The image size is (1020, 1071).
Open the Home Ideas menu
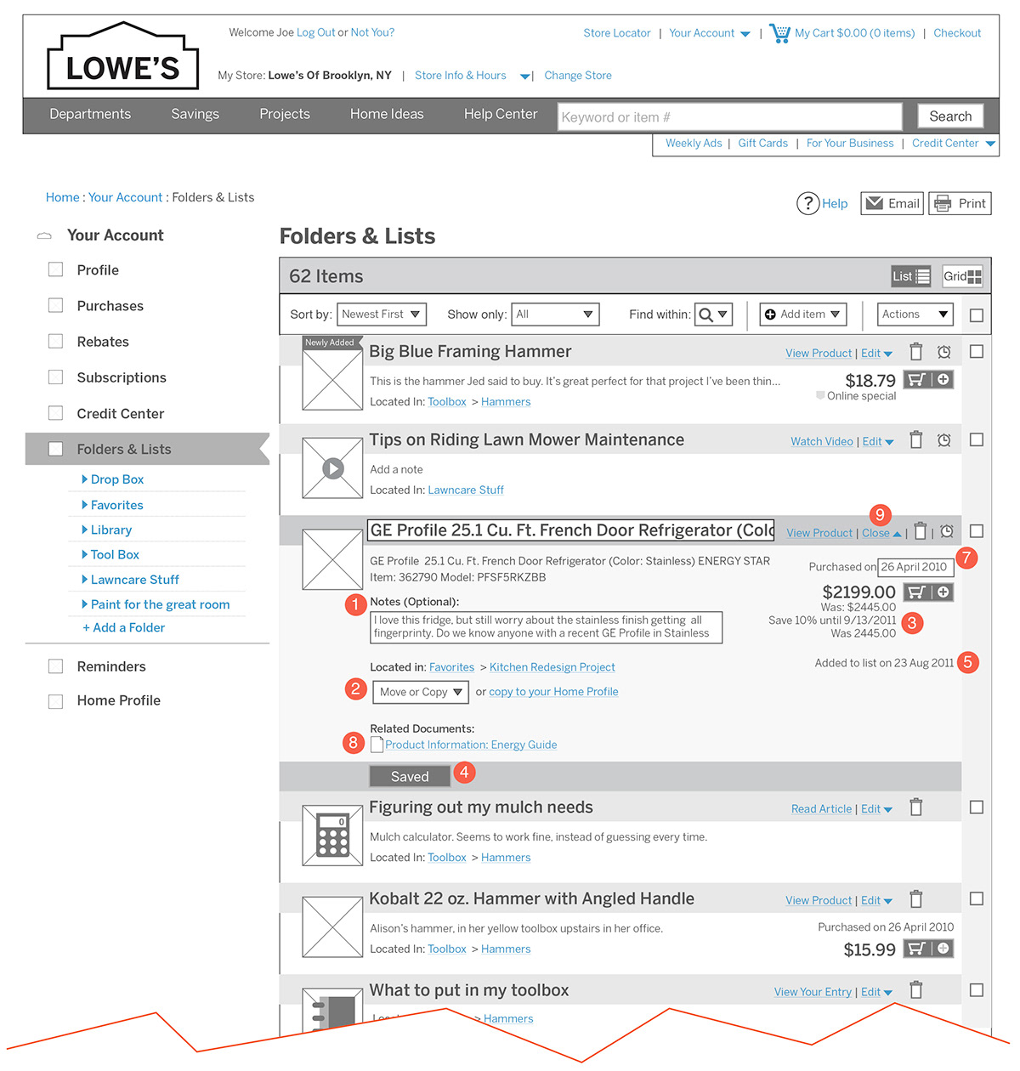coord(387,114)
